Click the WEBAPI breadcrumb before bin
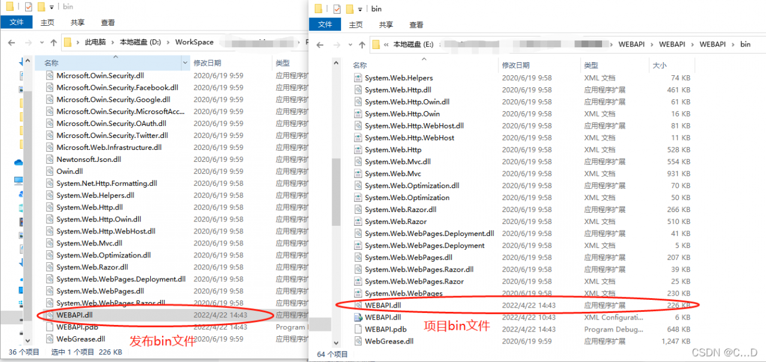 [712, 44]
